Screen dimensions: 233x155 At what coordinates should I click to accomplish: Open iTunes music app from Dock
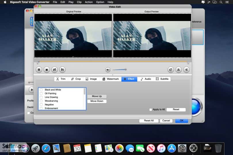pyautogui.click(x=161, y=148)
